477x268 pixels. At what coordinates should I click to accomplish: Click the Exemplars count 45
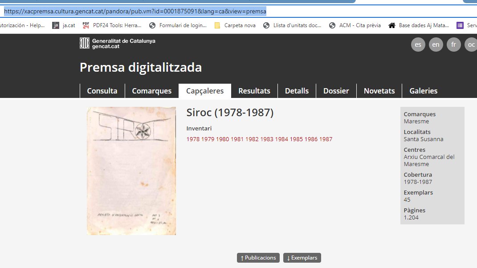(407, 200)
